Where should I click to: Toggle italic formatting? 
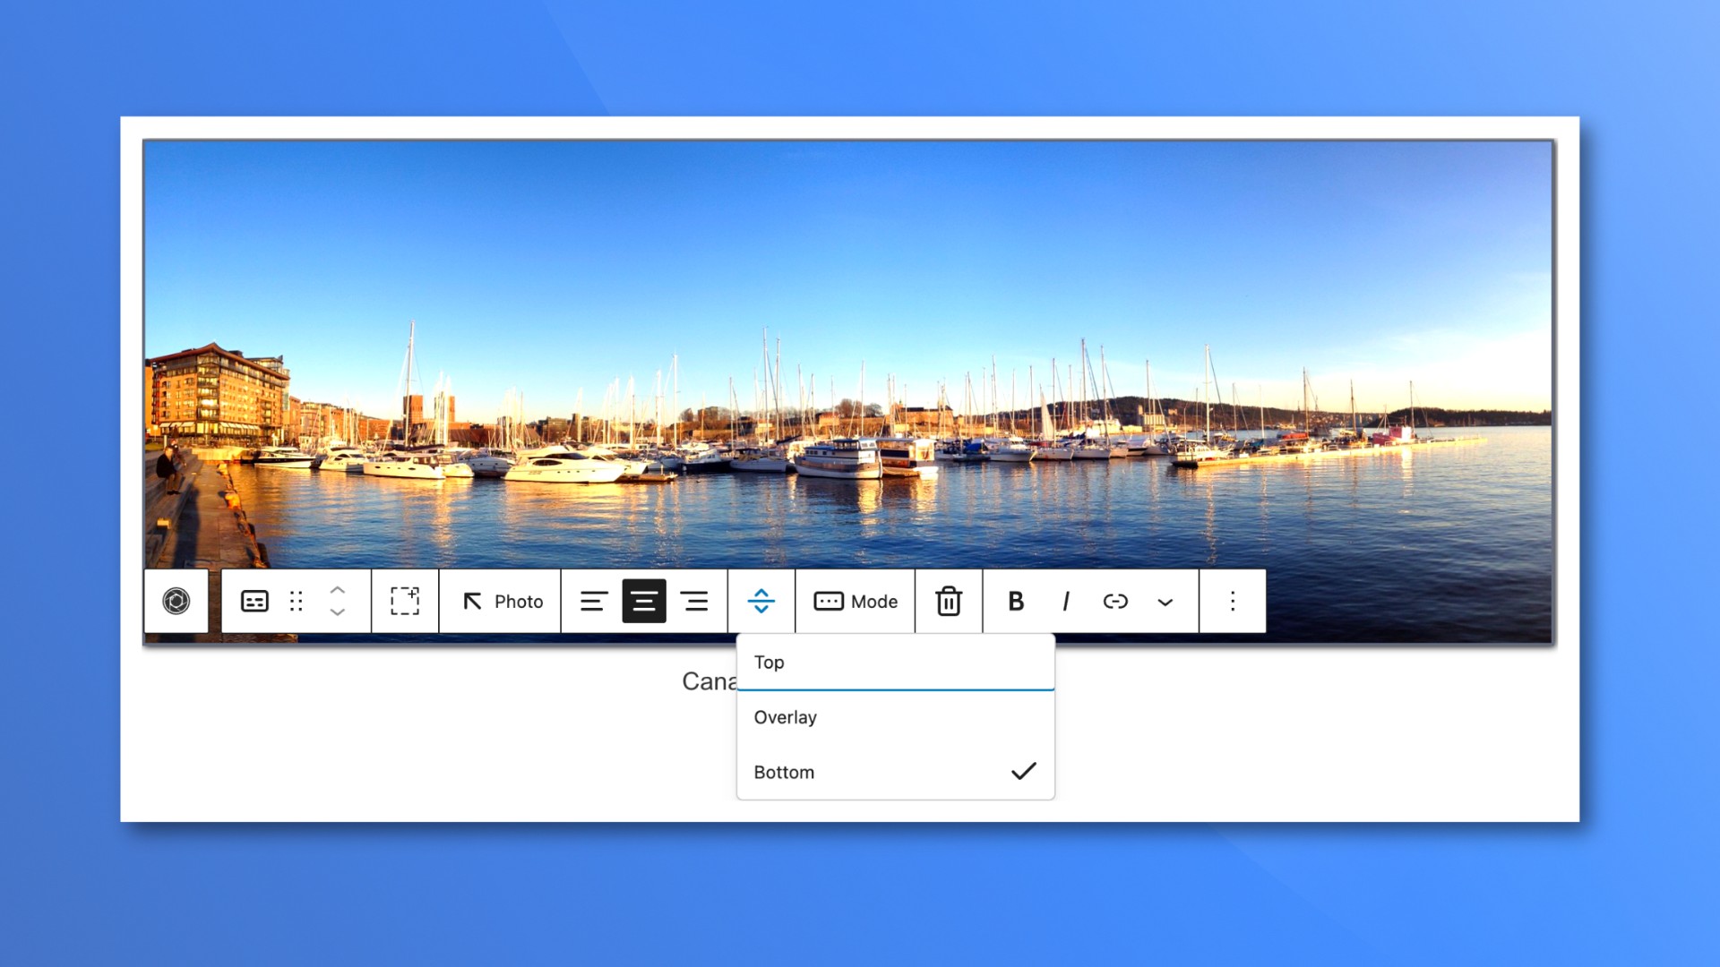coord(1066,601)
